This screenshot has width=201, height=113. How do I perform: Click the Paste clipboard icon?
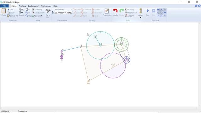[4, 11]
